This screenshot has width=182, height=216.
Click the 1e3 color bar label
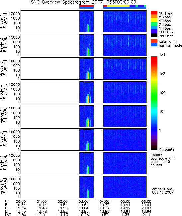point(162,74)
